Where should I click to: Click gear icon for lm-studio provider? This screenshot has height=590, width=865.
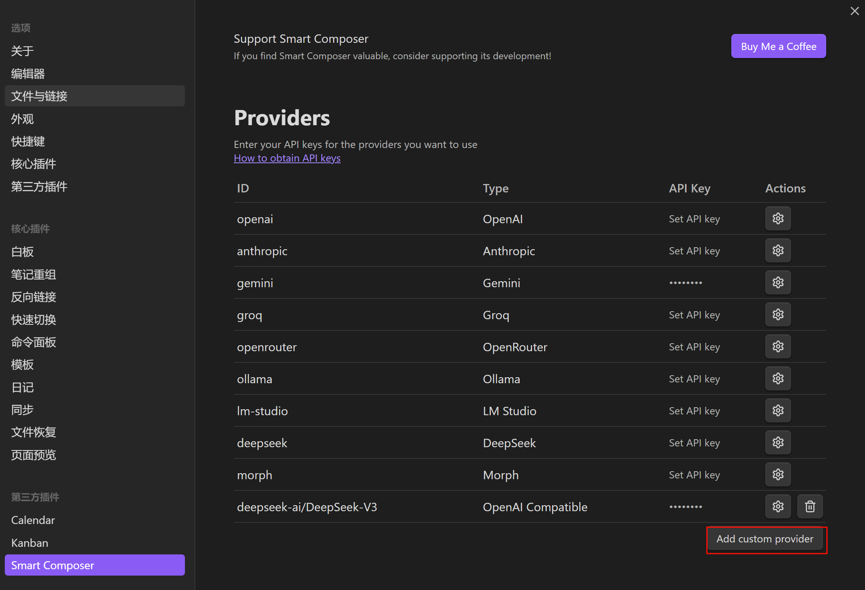tap(778, 410)
